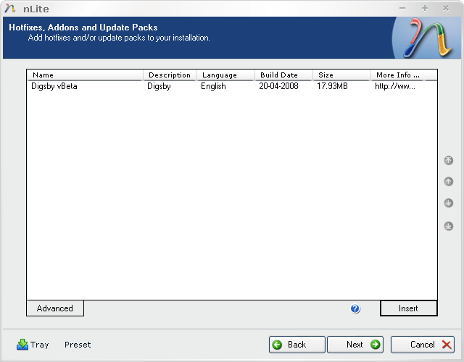The image size is (464, 362).
Task: Sort by the Build Date column
Action: (x=283, y=75)
